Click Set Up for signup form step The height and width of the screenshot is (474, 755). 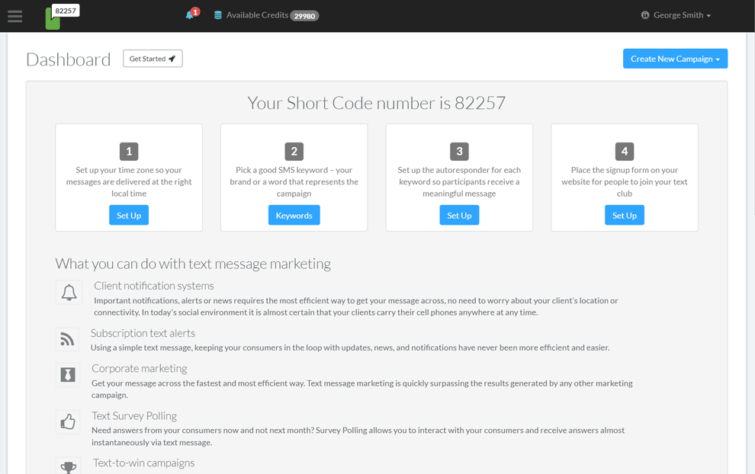click(x=625, y=216)
